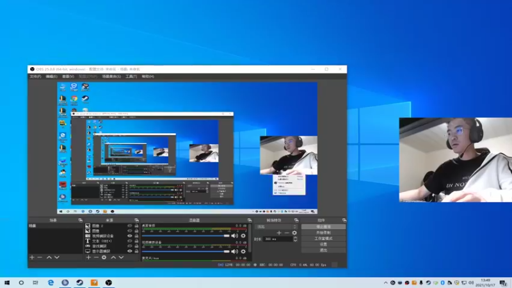This screenshot has width=512, height=288.
Task: Adjust the transition duration stepper arrows
Action: click(295, 239)
